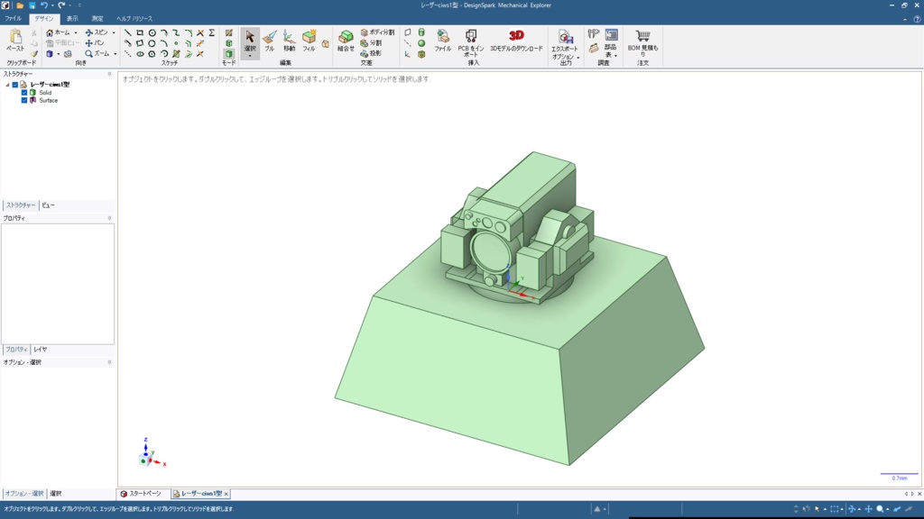Screen dimensions: 924x519
Task: Toggle the レーザーciws1型 root checkbox
Action: click(x=15, y=85)
